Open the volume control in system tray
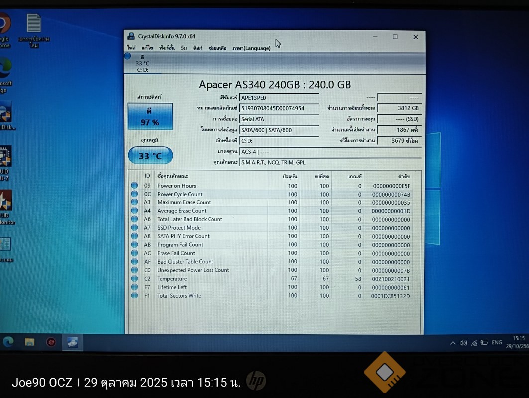 (x=463, y=343)
